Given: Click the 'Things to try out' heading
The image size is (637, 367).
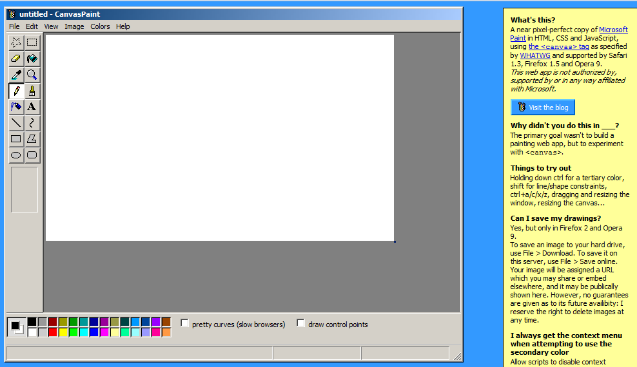Looking at the screenshot, I should (x=541, y=168).
